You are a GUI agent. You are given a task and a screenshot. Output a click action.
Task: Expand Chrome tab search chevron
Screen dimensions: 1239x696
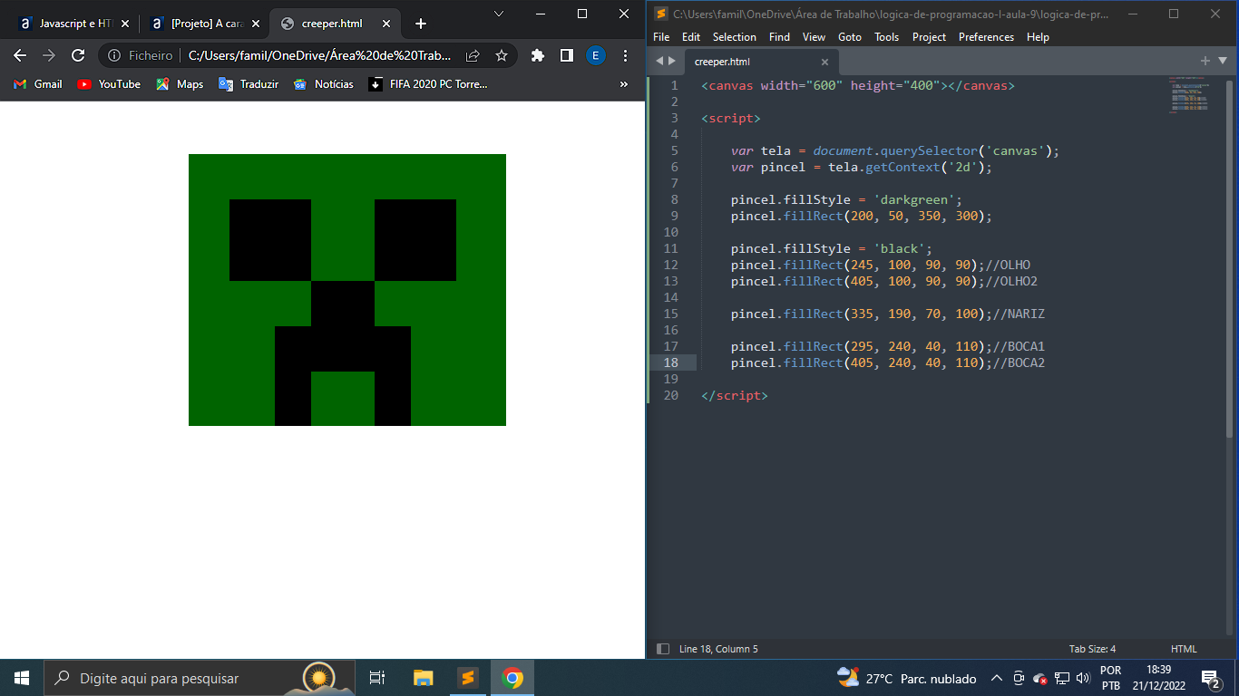(499, 14)
